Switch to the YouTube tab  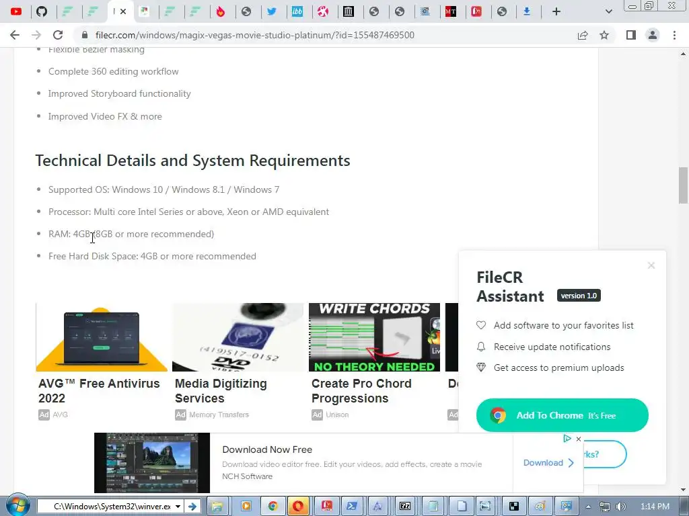tap(16, 11)
